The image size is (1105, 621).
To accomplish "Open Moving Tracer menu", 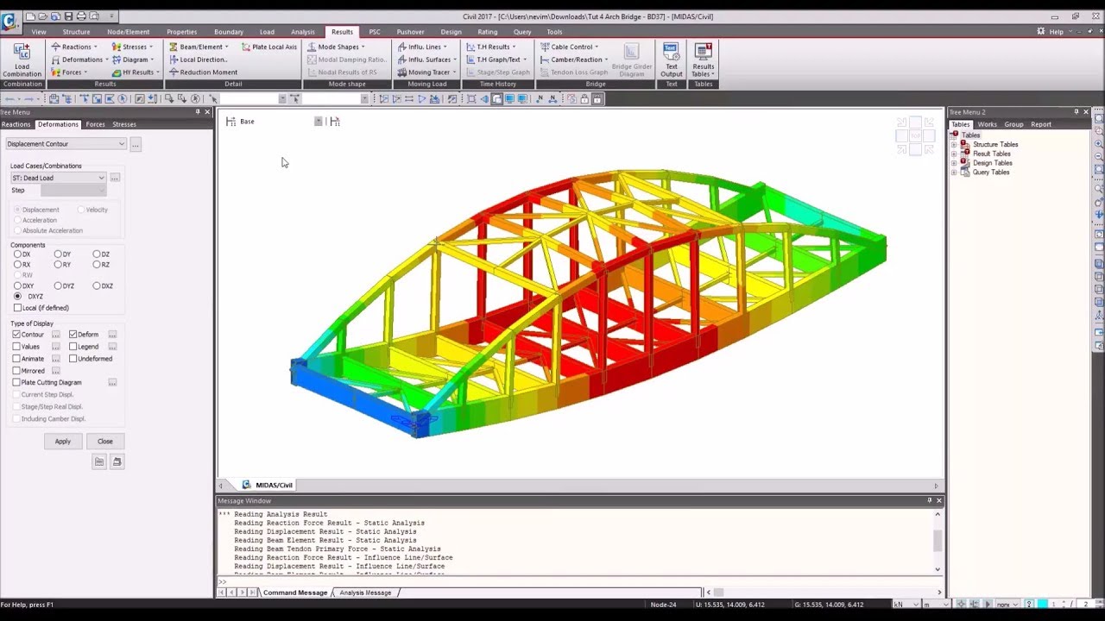I will click(x=426, y=72).
